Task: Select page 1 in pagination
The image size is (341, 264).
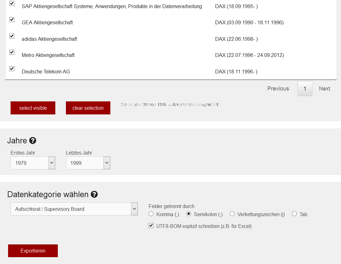Action: coord(305,89)
